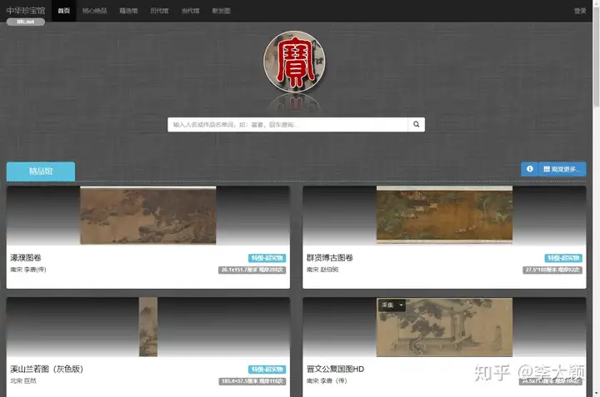Open the 晋文公复国图HD title link
The width and height of the screenshot is (600, 397).
[335, 369]
